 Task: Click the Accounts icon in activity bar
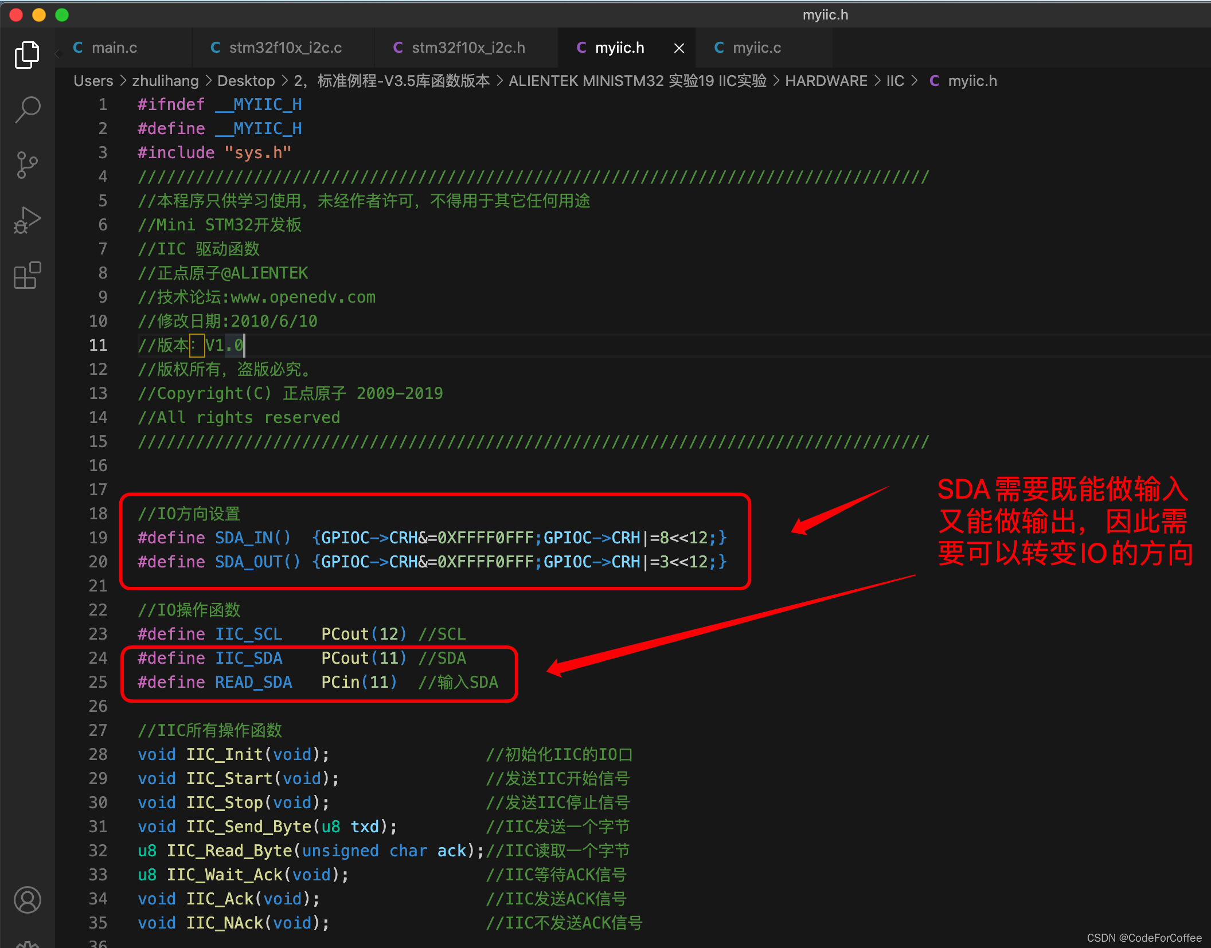click(x=27, y=899)
